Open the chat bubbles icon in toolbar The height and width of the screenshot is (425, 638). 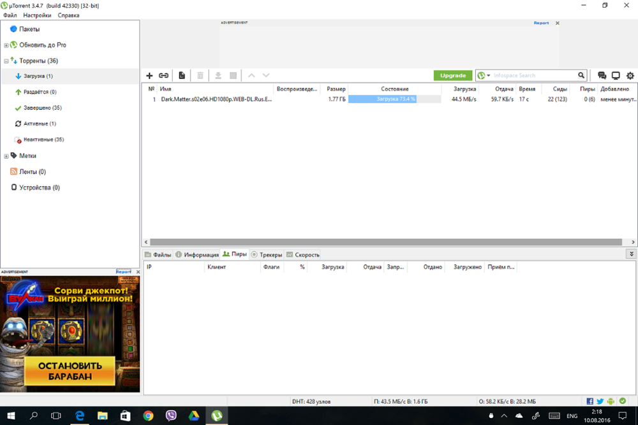pos(602,76)
